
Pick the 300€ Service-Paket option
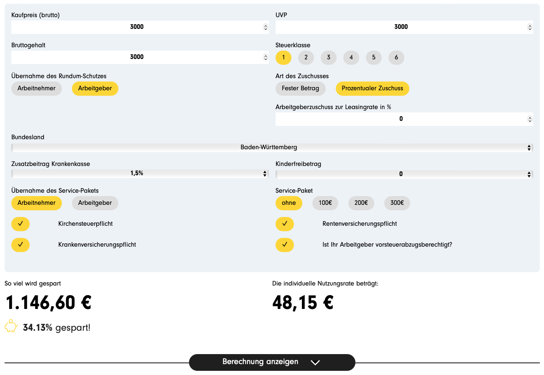coord(397,203)
